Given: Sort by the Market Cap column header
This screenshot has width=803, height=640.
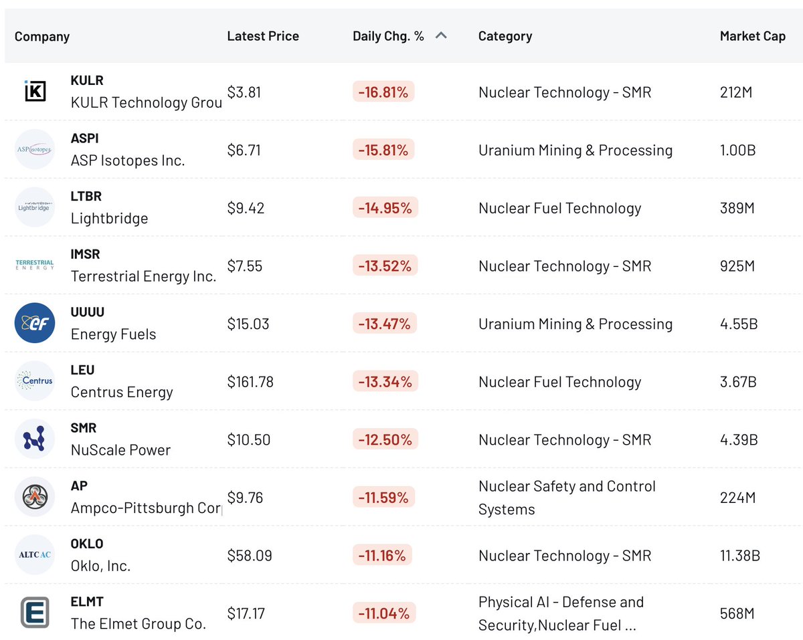Looking at the screenshot, I should pyautogui.click(x=752, y=36).
